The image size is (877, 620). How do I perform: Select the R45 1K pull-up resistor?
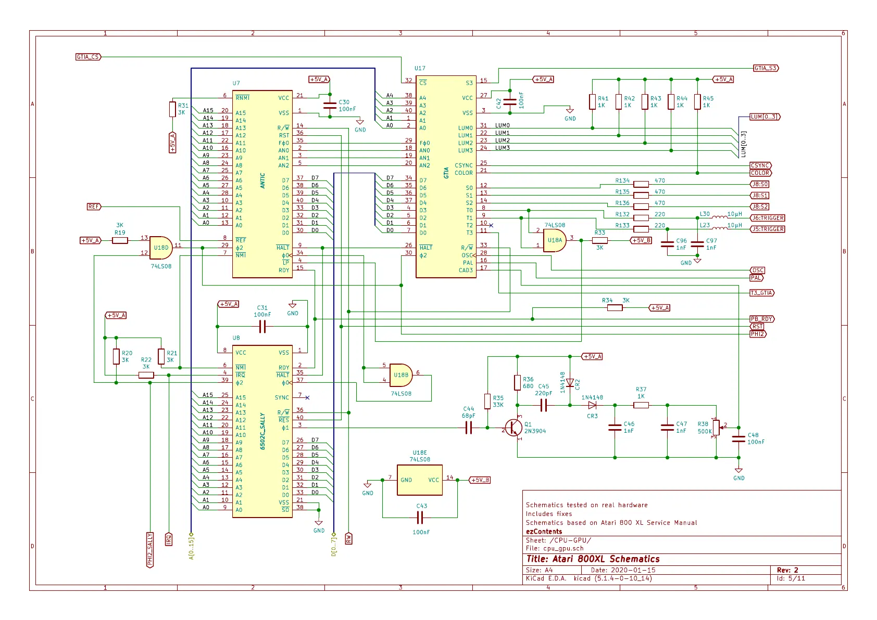pyautogui.click(x=697, y=102)
